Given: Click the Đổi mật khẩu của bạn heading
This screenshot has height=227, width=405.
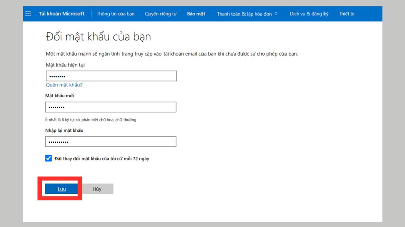Looking at the screenshot, I should coord(98,37).
